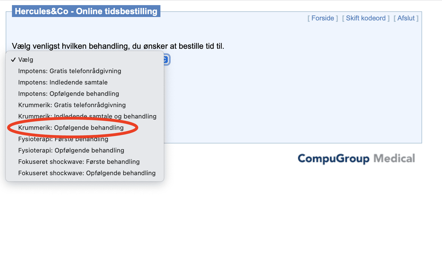The image size is (442, 254).
Task: Click the Vælg venligst hvilken behandling instruction text
Action: pos(118,46)
